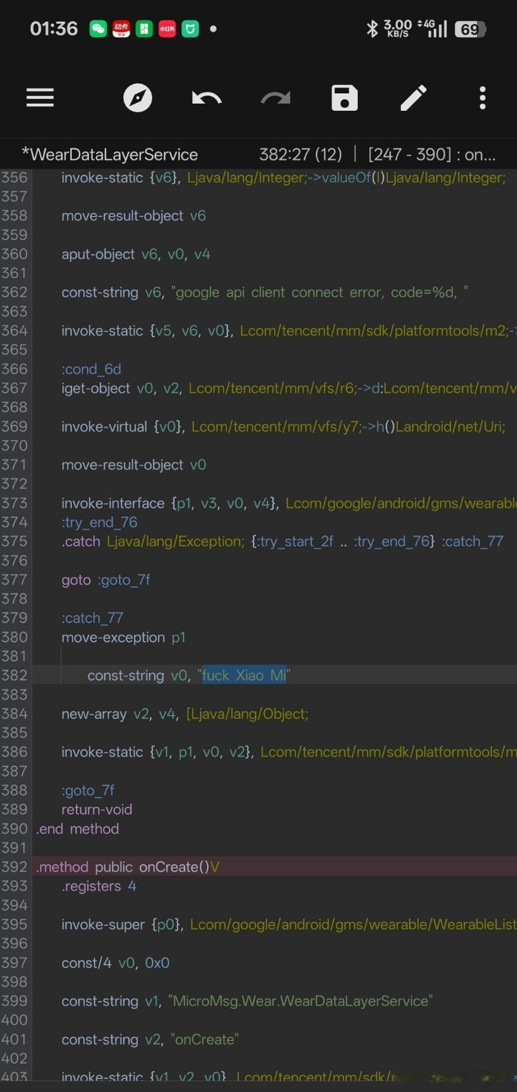517x1092 pixels.
Task: Open the hamburger navigation menu
Action: pos(40,98)
